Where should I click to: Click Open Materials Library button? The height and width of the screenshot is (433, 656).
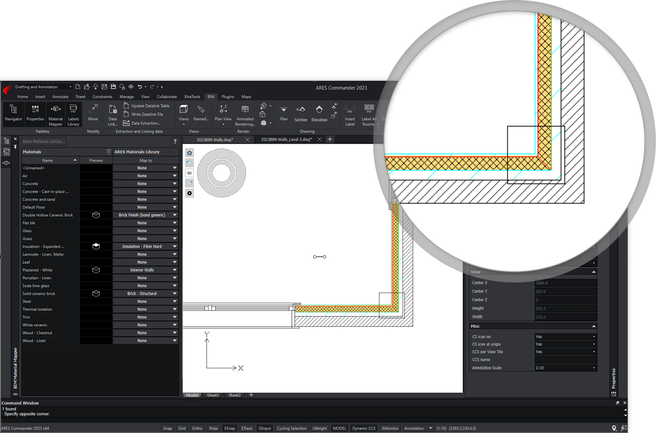point(43,142)
